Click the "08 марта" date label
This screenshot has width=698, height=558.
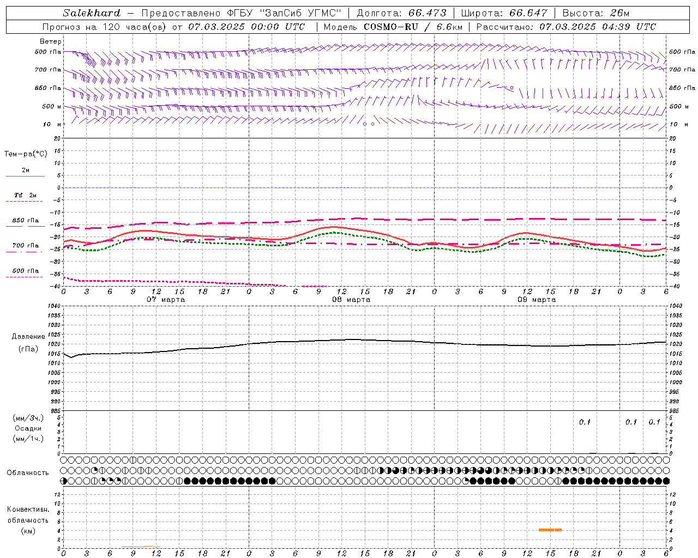point(351,300)
